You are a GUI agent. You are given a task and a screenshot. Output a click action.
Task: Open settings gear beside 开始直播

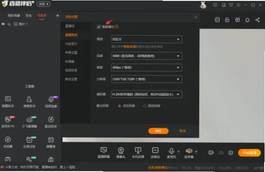point(231,152)
